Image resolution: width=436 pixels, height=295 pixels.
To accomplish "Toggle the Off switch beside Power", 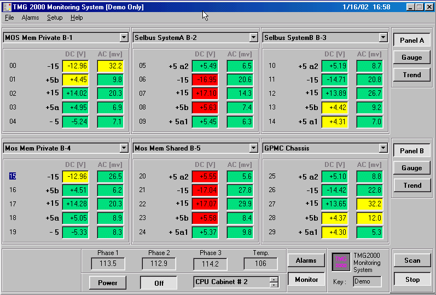I will point(159,283).
